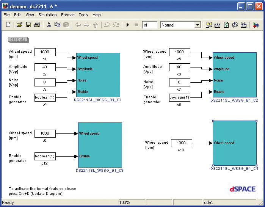Select the boolean(1) block labeled c4
The height and width of the screenshot is (207, 265).
pos(45,97)
